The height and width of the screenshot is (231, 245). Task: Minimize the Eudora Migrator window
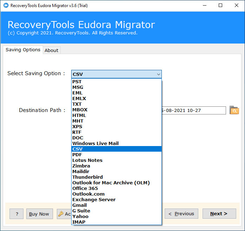click(205, 6)
